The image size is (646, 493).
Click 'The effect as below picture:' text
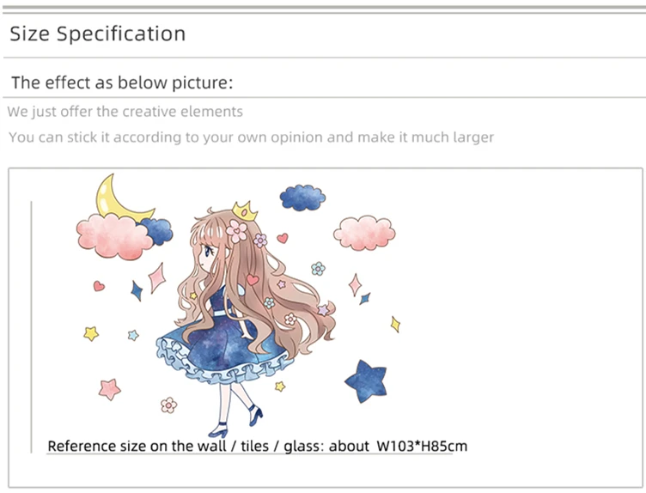pos(122,82)
